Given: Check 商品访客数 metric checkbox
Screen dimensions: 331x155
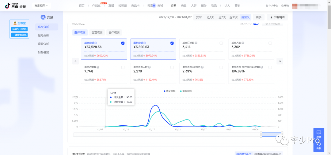Looking at the screenshot, I should [123, 67].
